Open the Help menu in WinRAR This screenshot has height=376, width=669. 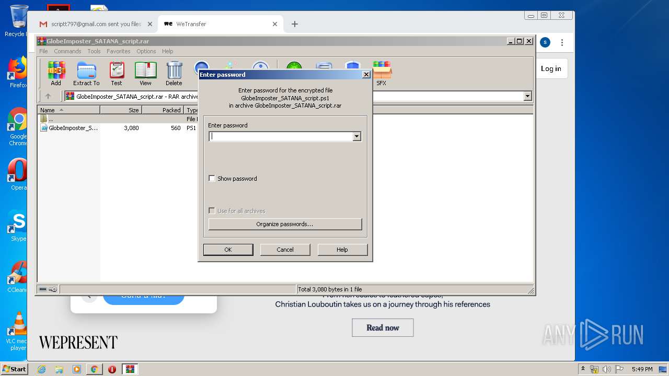[167, 51]
